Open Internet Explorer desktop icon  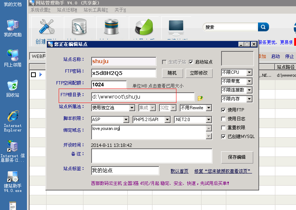[x=13, y=117]
